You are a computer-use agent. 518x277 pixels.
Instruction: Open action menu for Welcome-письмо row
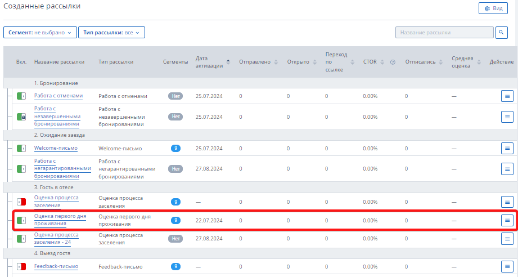click(x=507, y=148)
